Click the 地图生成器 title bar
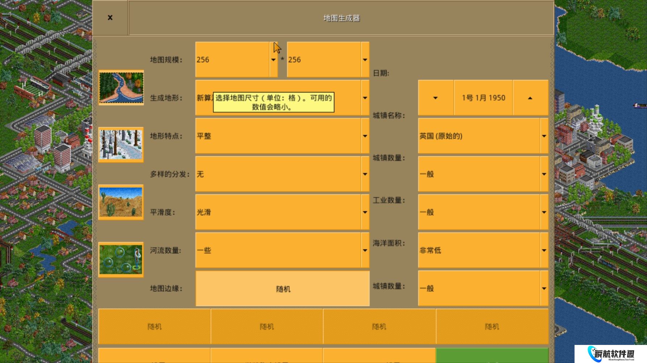647x363 pixels. [x=341, y=18]
